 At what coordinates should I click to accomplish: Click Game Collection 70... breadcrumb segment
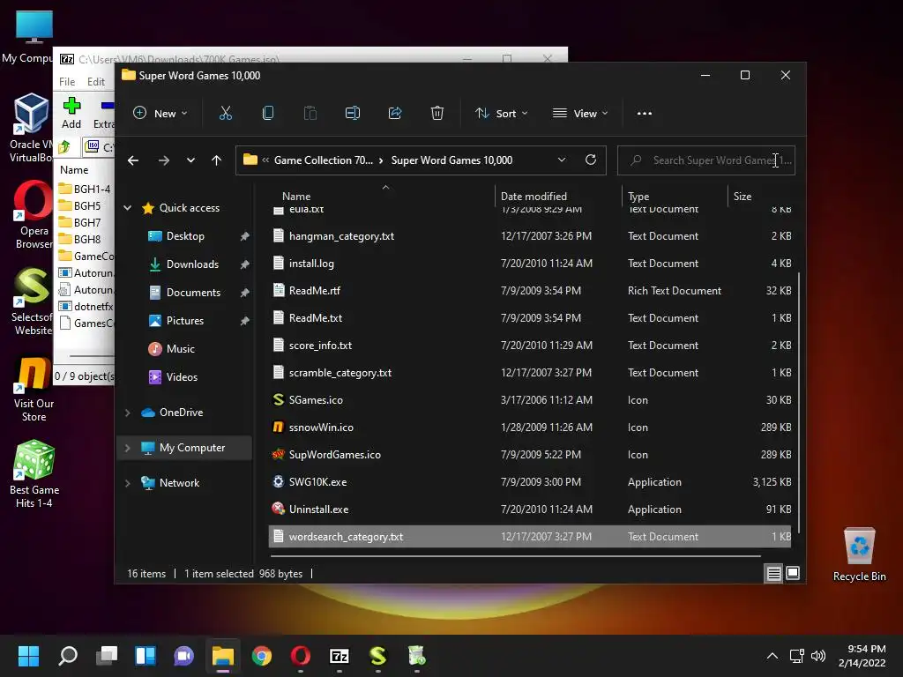(x=323, y=160)
